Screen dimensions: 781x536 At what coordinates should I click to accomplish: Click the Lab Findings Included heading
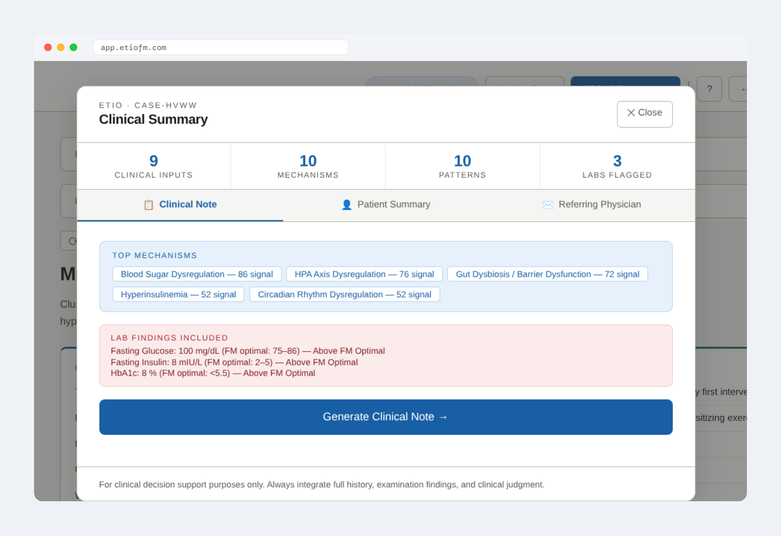(x=169, y=338)
